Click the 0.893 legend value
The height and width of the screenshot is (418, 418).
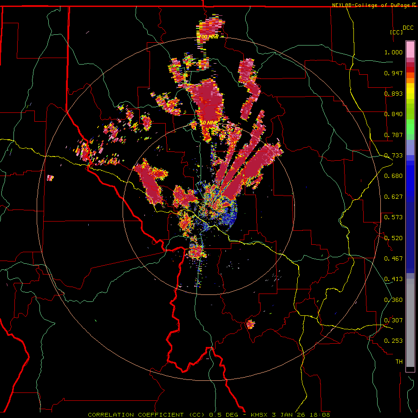(x=393, y=93)
